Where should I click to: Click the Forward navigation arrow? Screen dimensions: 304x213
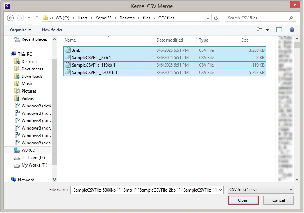point(20,18)
